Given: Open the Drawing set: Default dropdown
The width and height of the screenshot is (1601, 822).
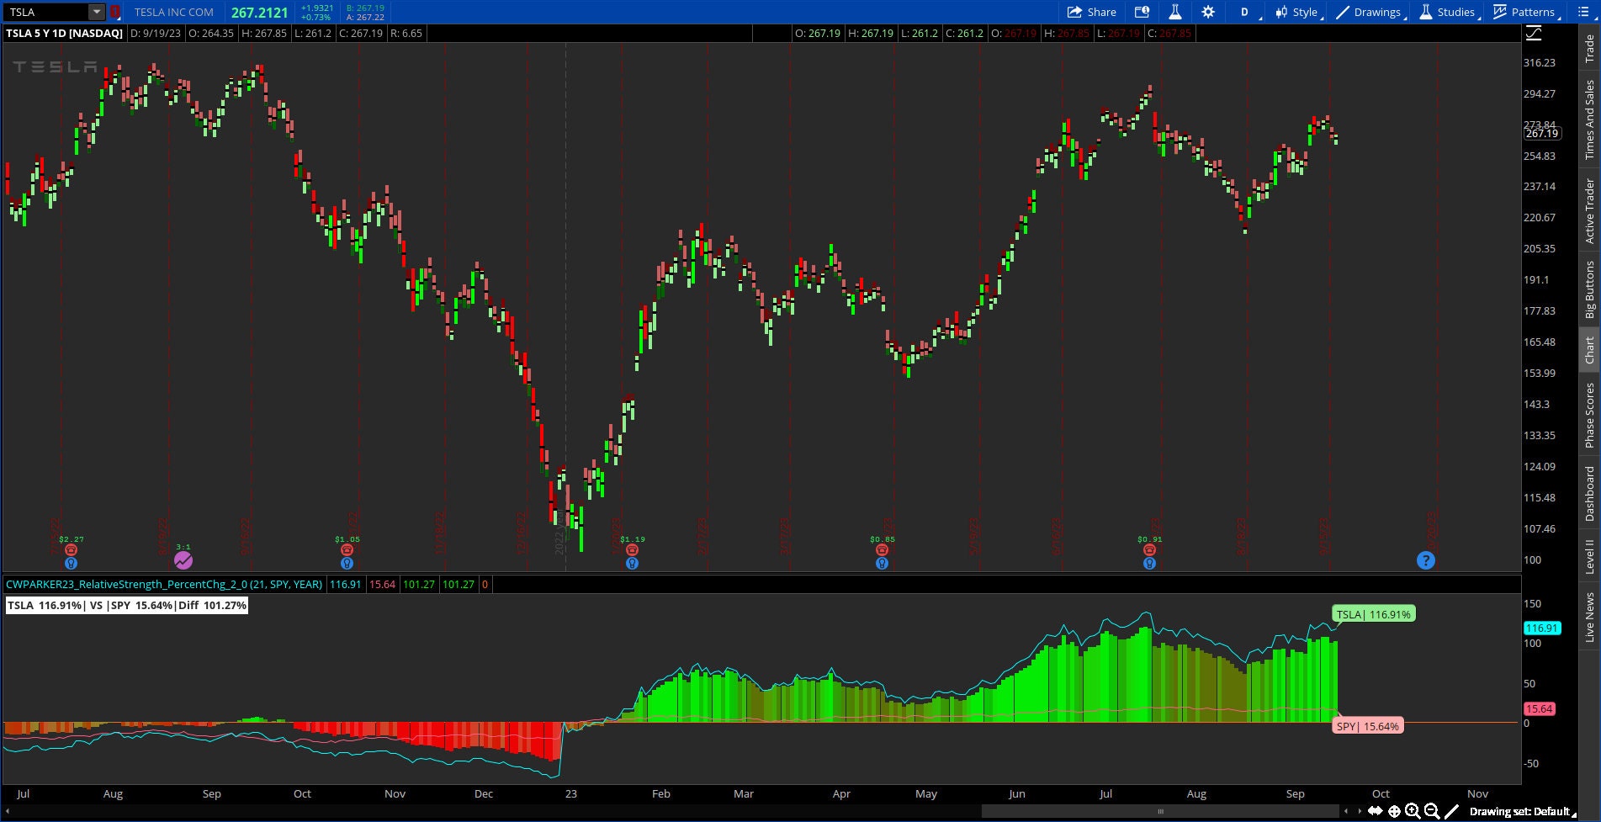Looking at the screenshot, I should point(1523,812).
